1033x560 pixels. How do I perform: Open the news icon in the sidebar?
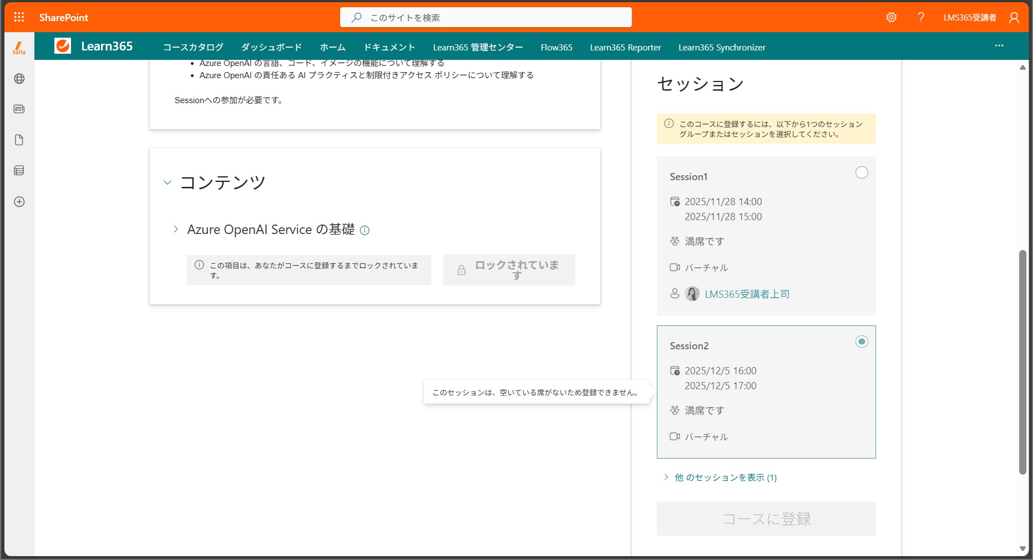(x=19, y=109)
